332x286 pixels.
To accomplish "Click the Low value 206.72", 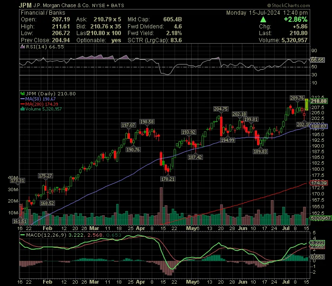I will [61, 33].
